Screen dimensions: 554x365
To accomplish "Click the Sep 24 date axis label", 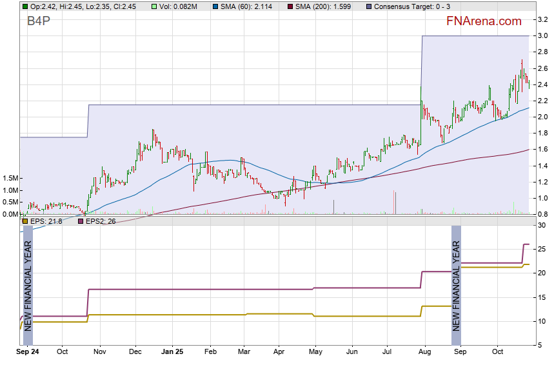I will click(x=28, y=352).
